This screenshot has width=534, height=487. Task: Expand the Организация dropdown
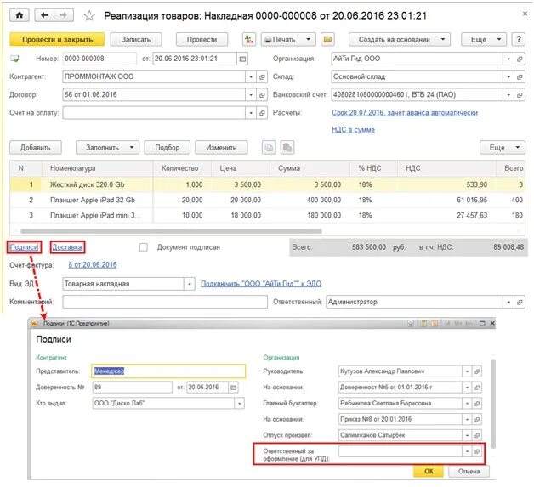click(x=508, y=59)
